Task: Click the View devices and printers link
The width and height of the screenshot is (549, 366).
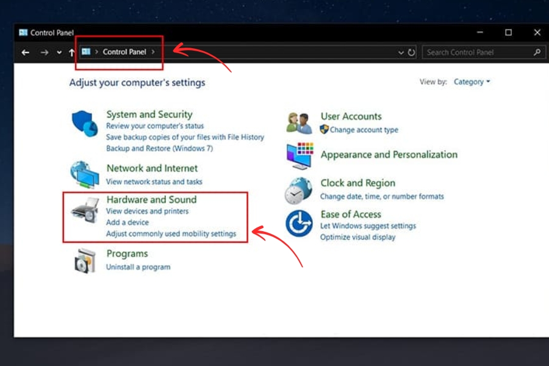Action: (x=147, y=211)
